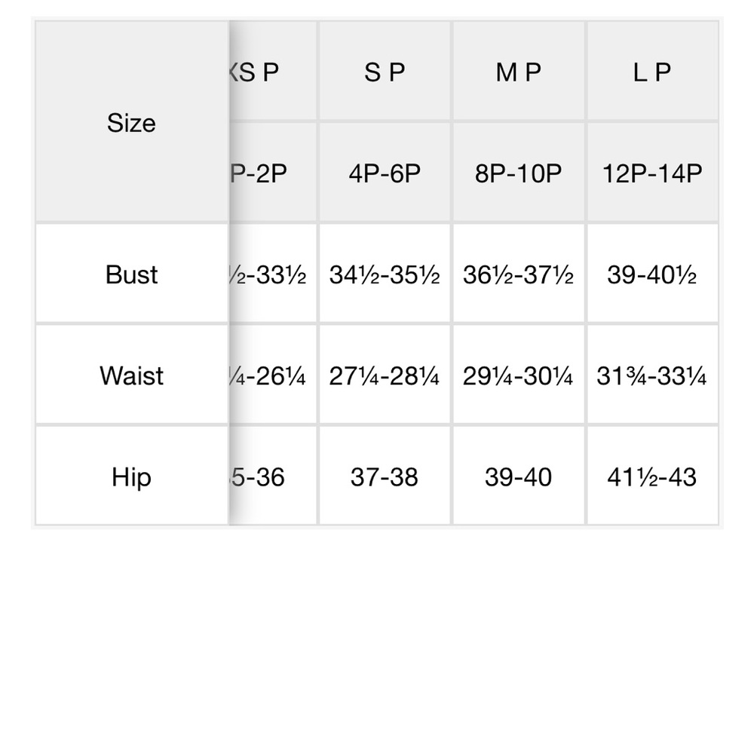Select the 12P-14P size range cell
Image resolution: width=754 pixels, height=754 pixels.
click(652, 173)
